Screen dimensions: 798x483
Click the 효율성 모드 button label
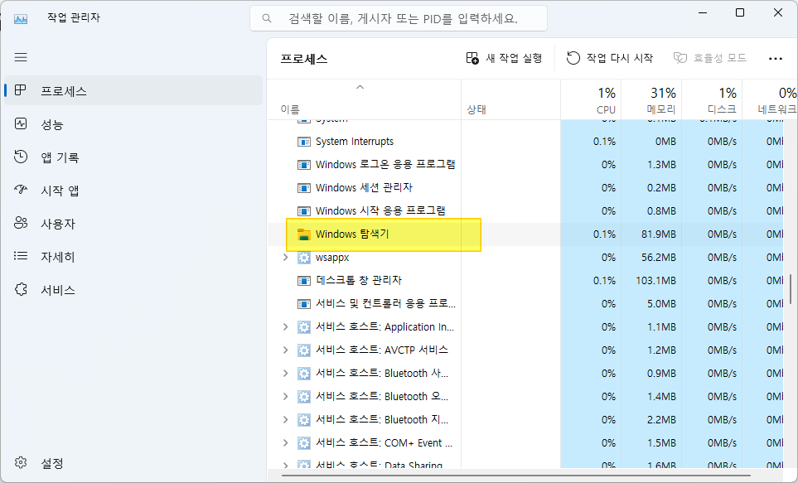pyautogui.click(x=719, y=58)
